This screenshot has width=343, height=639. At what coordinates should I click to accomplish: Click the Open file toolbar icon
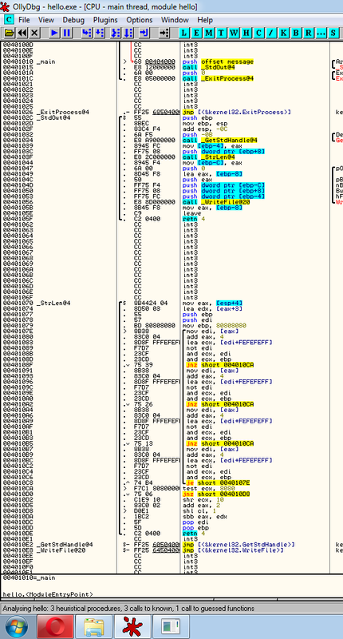[x=10, y=33]
